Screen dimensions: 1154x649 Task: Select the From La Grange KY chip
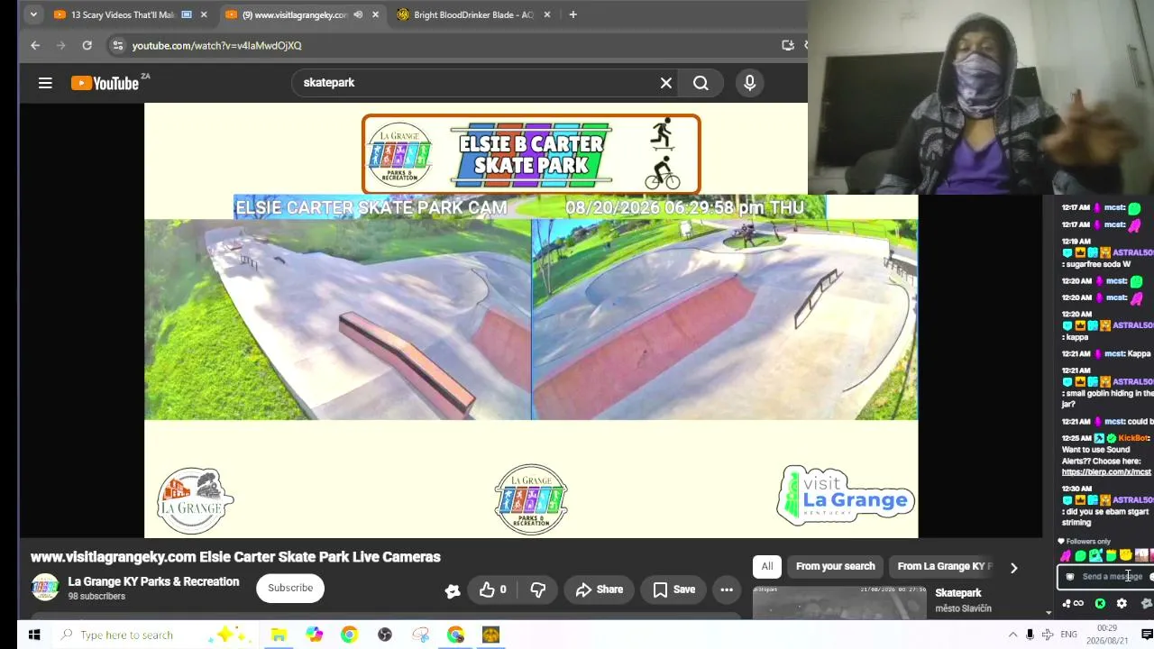coord(942,566)
